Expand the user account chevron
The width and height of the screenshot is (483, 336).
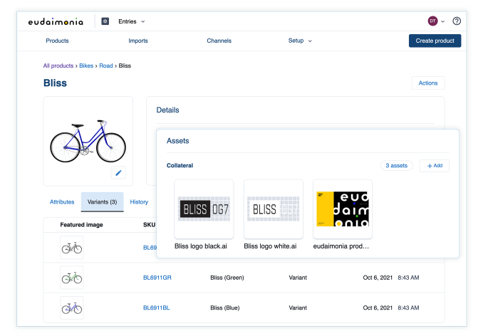442,21
